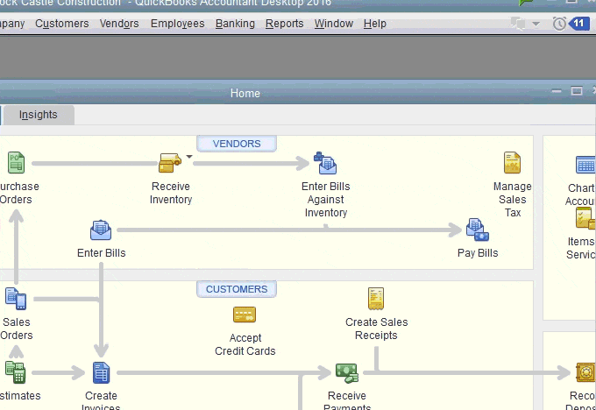596x410 pixels.
Task: Click the VENDORS section button
Action: [x=237, y=144]
